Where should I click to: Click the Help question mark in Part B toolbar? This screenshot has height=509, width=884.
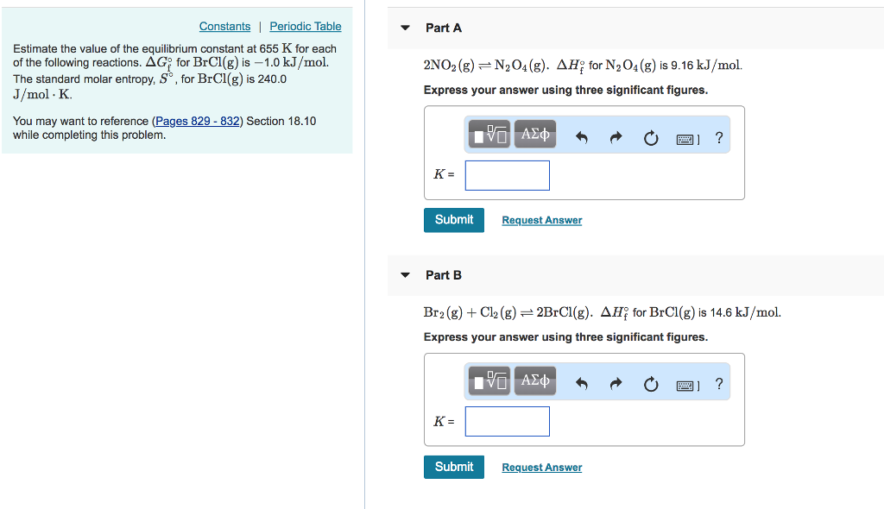click(x=719, y=385)
